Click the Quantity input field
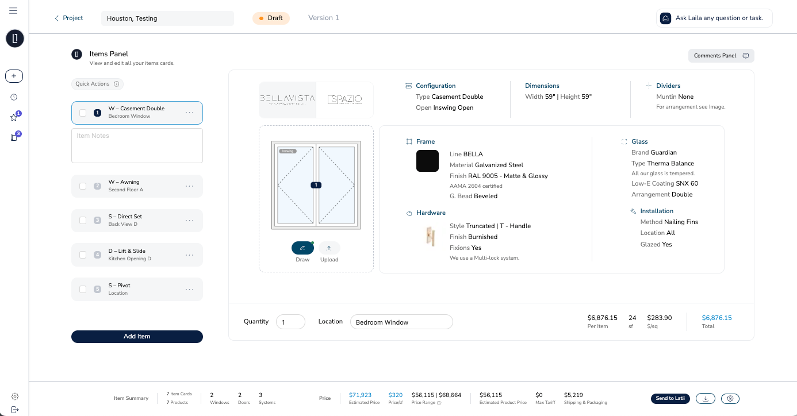The image size is (797, 416). pyautogui.click(x=290, y=322)
